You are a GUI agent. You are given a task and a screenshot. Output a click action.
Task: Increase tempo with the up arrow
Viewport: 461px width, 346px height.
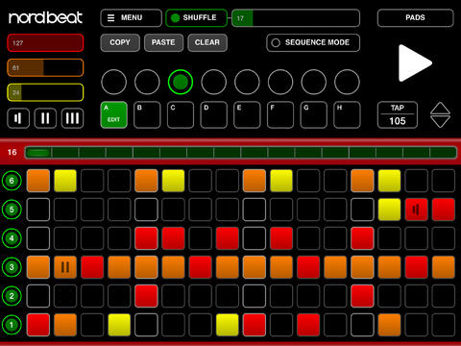[x=440, y=109]
